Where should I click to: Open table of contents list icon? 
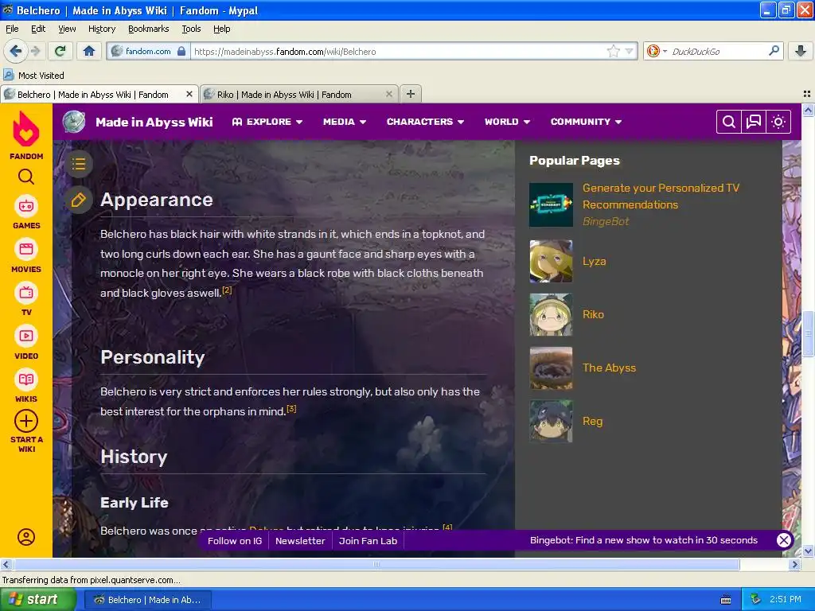79,164
